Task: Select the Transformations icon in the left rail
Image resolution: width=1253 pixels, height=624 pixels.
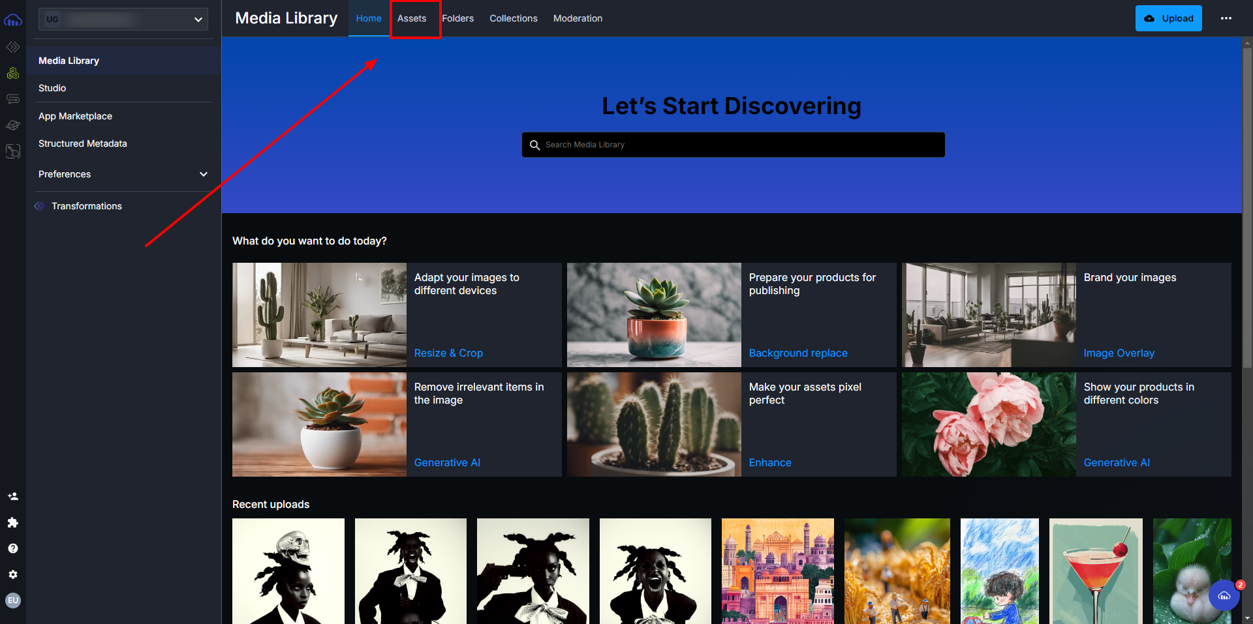Action: point(13,47)
